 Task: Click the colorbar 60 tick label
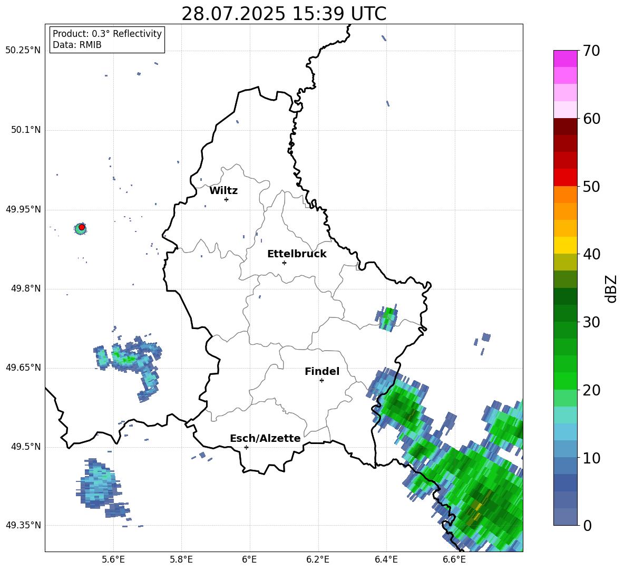point(591,119)
